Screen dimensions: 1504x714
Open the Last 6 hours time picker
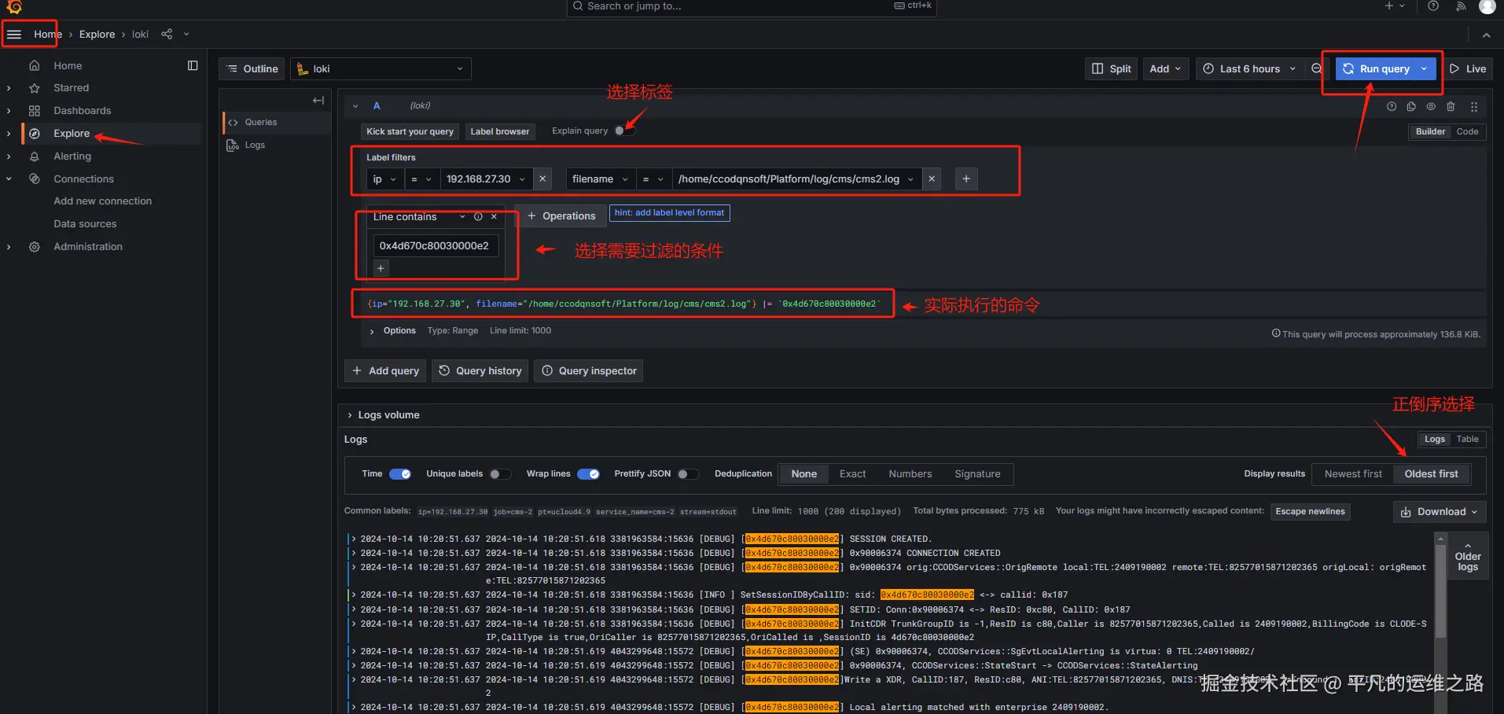pos(1249,69)
